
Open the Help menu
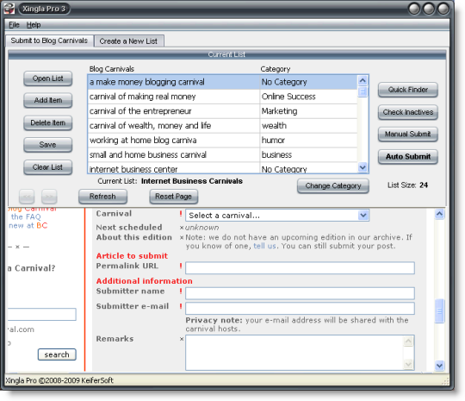(x=34, y=25)
